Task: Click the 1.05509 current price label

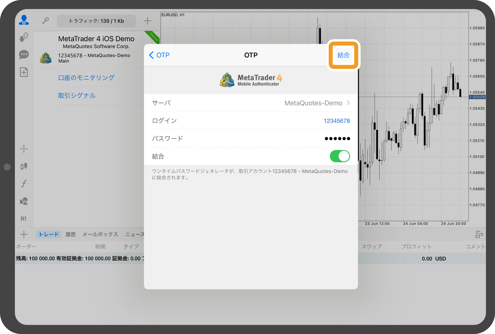Action: pyautogui.click(x=477, y=97)
